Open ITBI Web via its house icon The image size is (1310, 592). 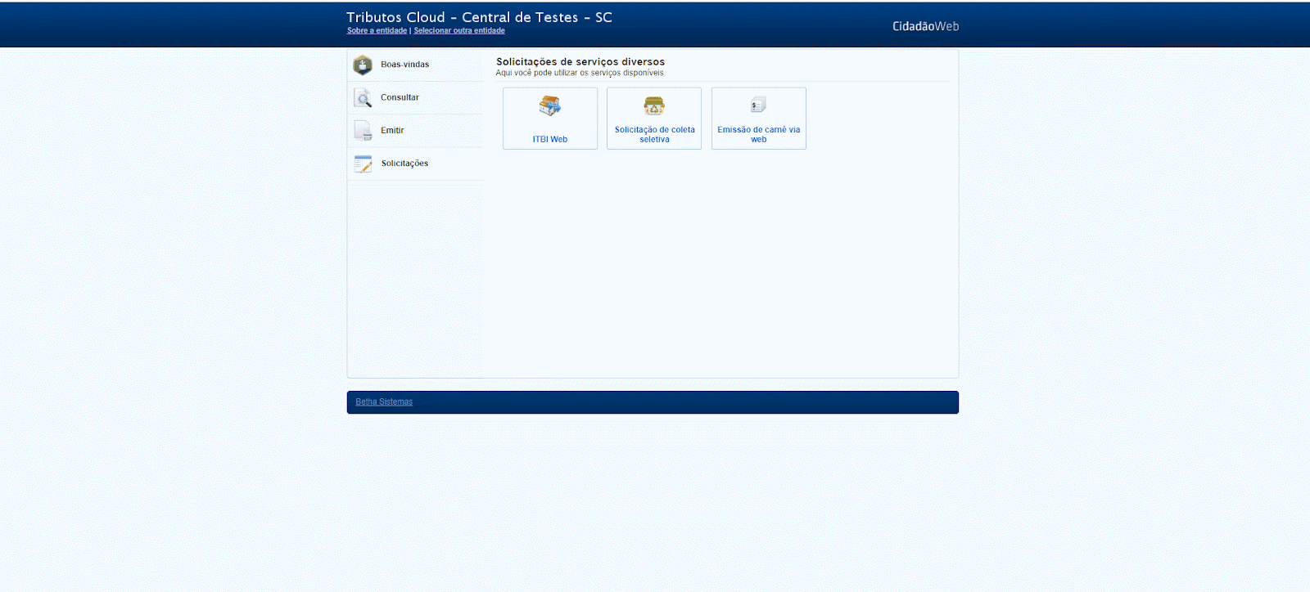(549, 106)
